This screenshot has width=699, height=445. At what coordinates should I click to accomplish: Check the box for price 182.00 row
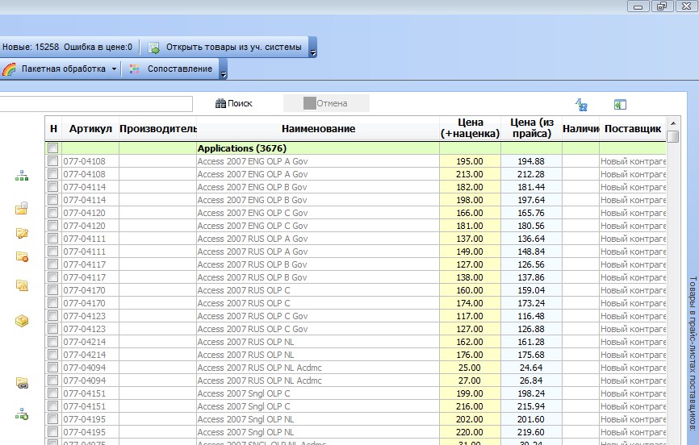[x=53, y=187]
